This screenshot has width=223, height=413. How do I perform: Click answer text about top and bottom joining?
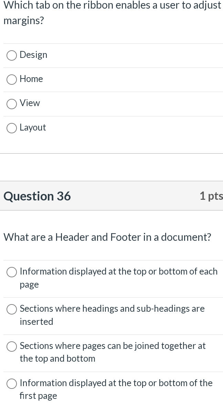(x=113, y=352)
